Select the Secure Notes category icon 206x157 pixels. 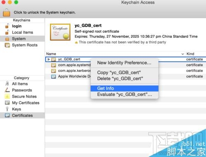pyautogui.click(x=7, y=96)
